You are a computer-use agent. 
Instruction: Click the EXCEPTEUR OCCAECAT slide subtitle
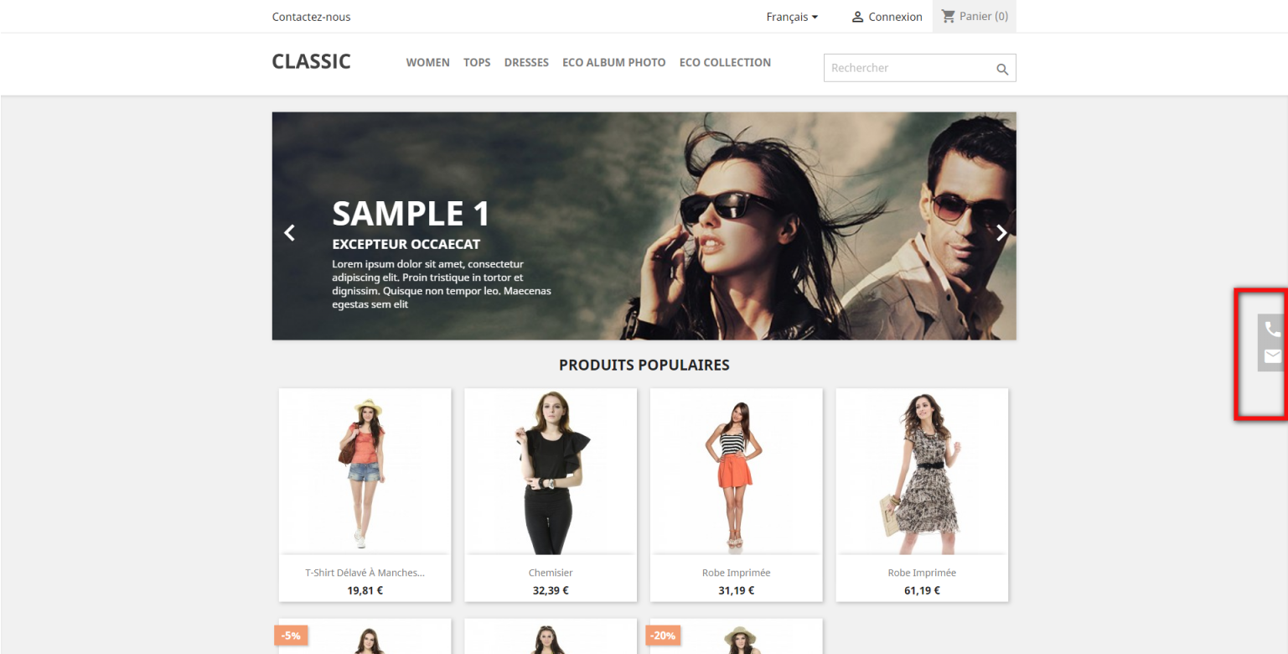click(x=406, y=244)
